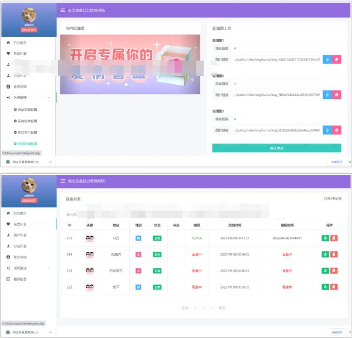Expand the 系统管理 arrow in the top sidebar

[x=49, y=98]
